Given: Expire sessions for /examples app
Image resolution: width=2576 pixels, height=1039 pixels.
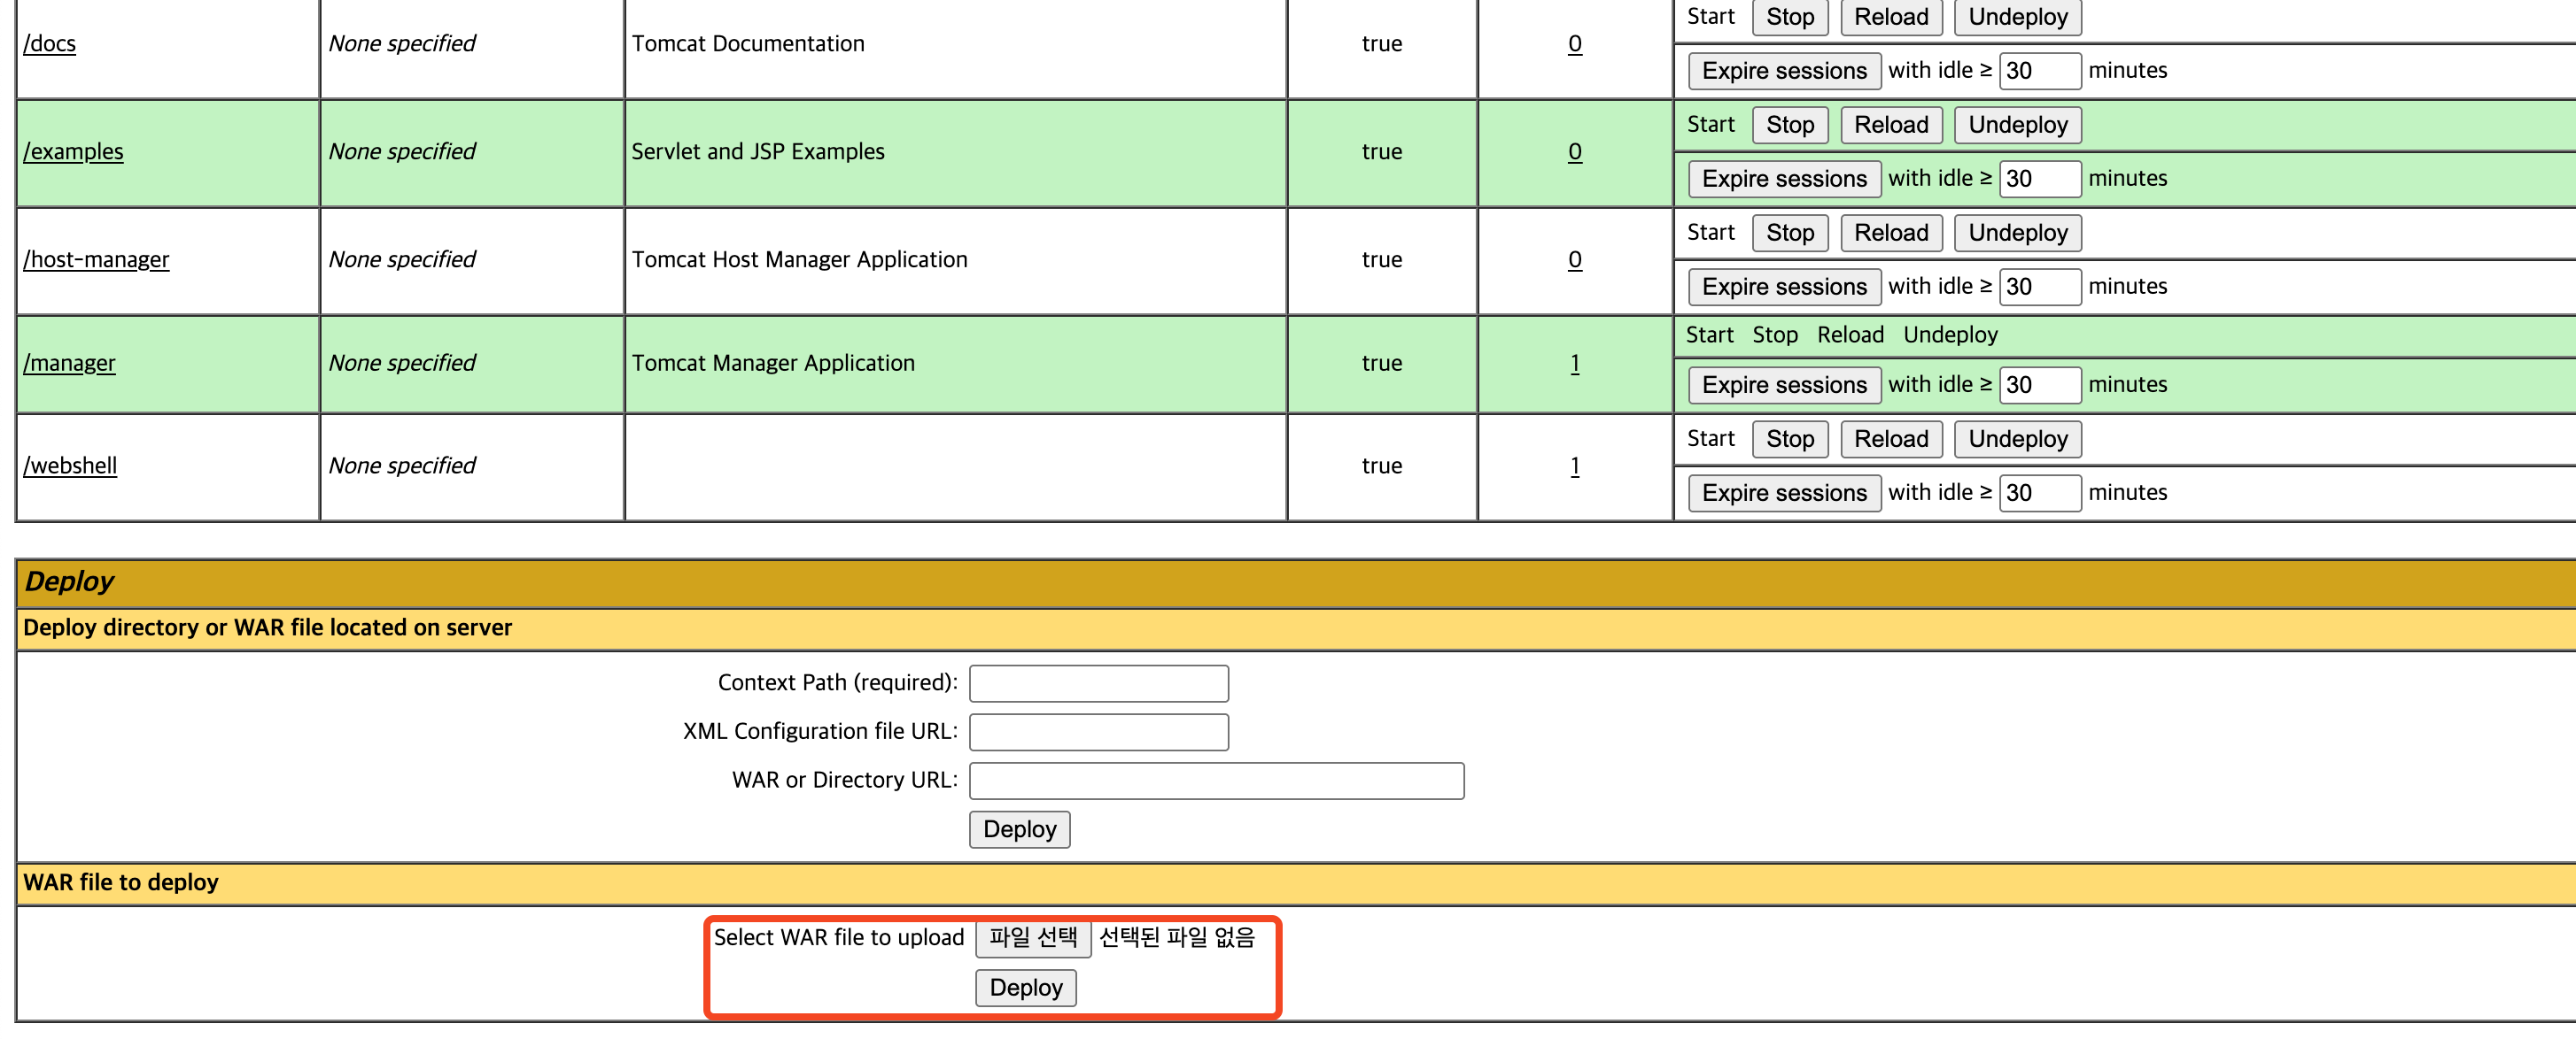Looking at the screenshot, I should (x=1783, y=179).
